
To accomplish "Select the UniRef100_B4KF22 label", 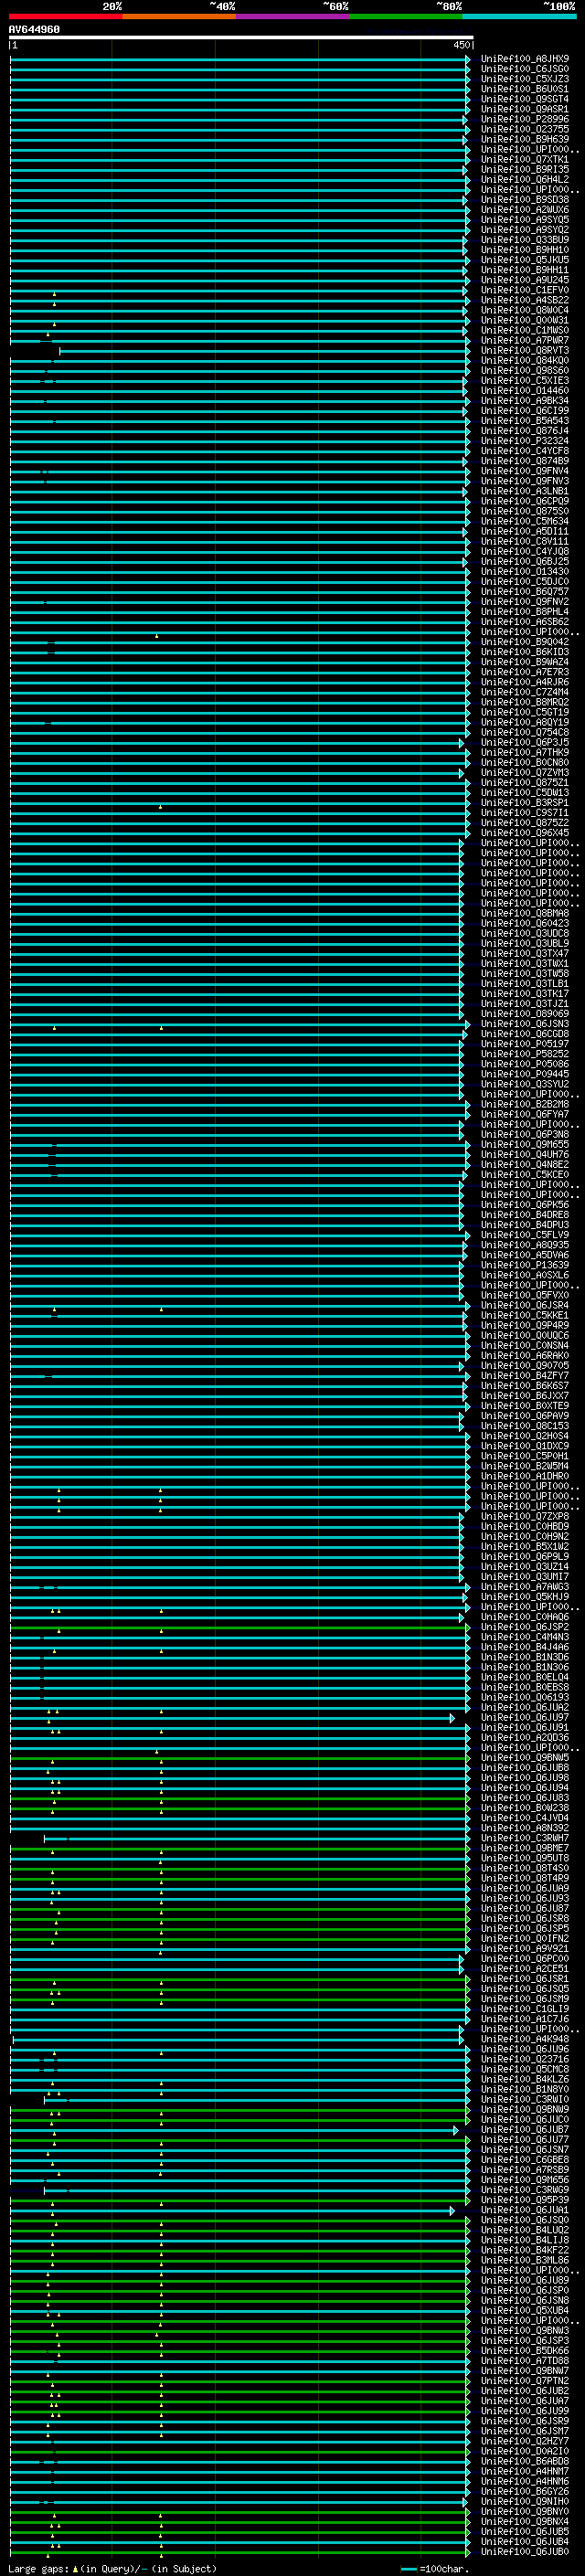I will [x=525, y=2250].
